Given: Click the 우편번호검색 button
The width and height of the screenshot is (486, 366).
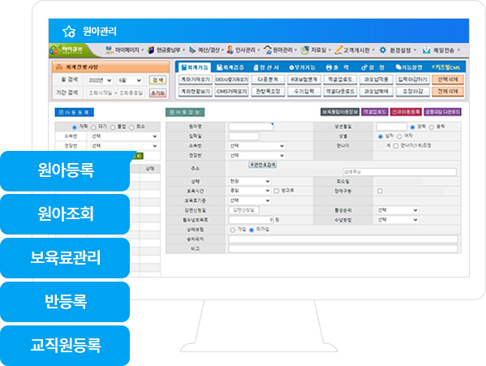Looking at the screenshot, I should (x=263, y=166).
